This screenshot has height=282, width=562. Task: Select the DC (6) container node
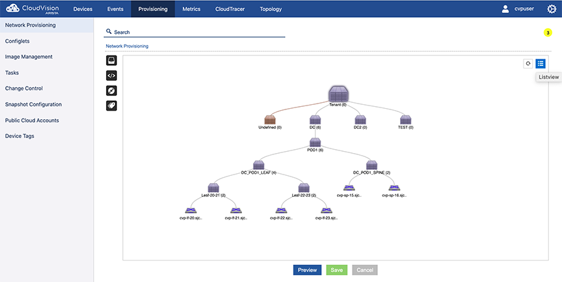(315, 120)
